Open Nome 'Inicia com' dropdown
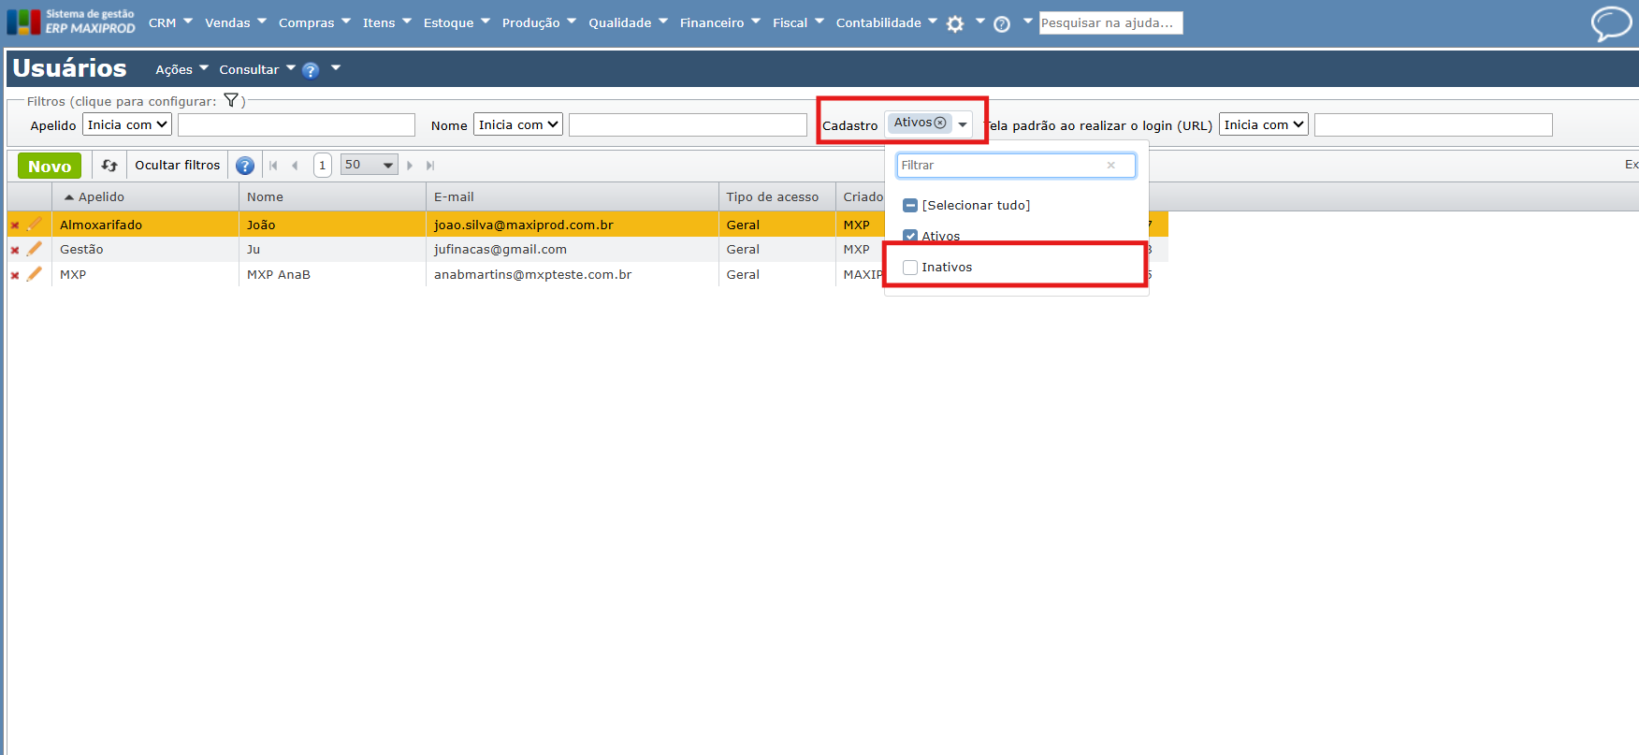The height and width of the screenshot is (755, 1639). click(518, 124)
